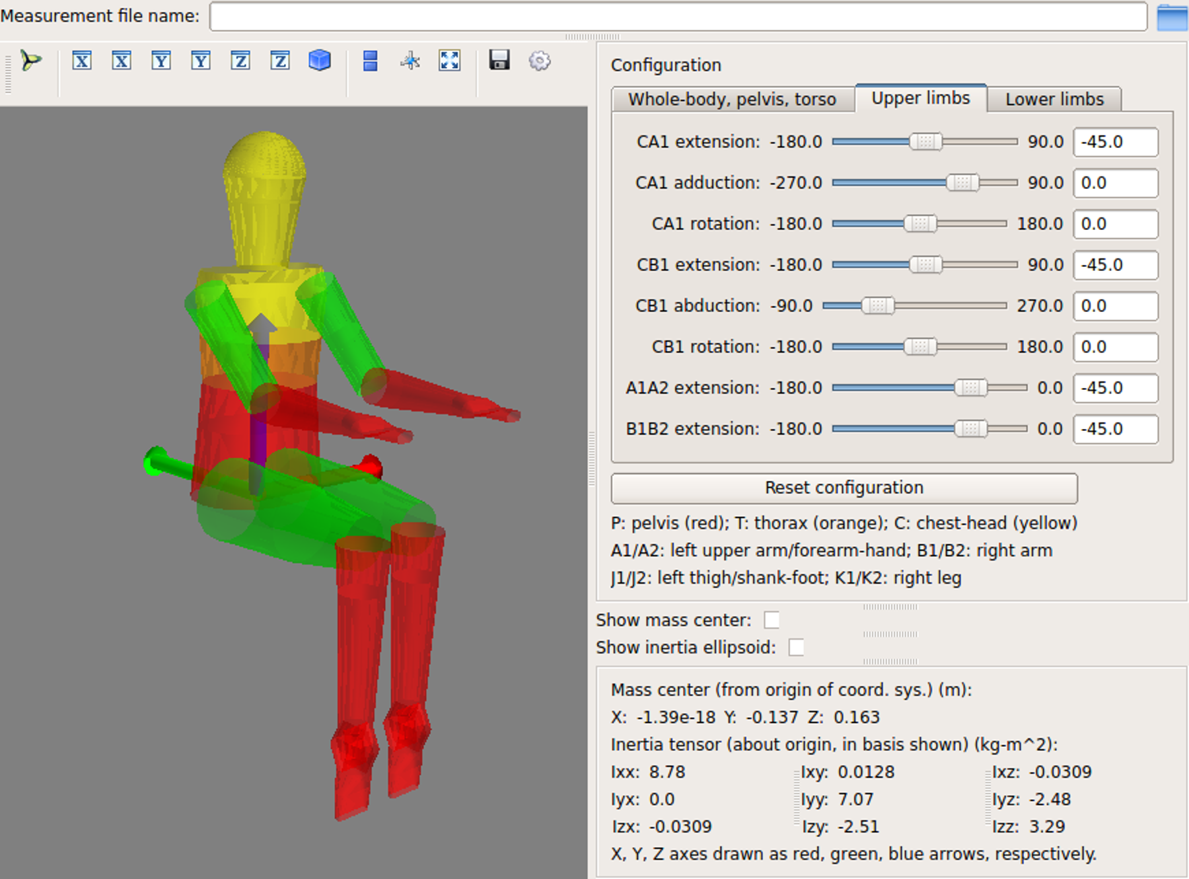Open scene settings gear icon
This screenshot has width=1189, height=879.
[x=540, y=61]
